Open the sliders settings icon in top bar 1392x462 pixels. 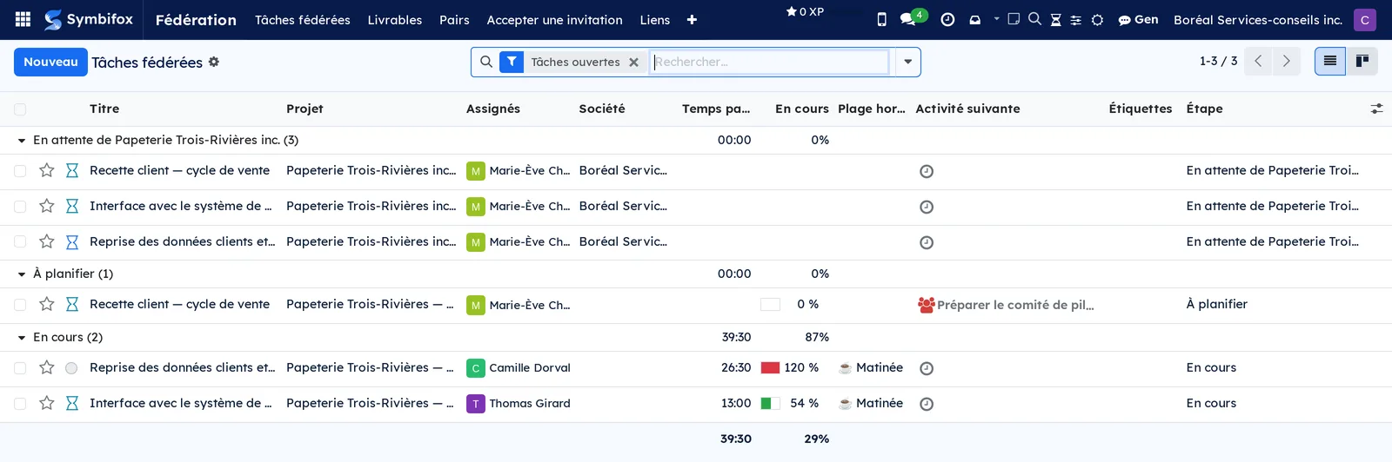(1076, 20)
